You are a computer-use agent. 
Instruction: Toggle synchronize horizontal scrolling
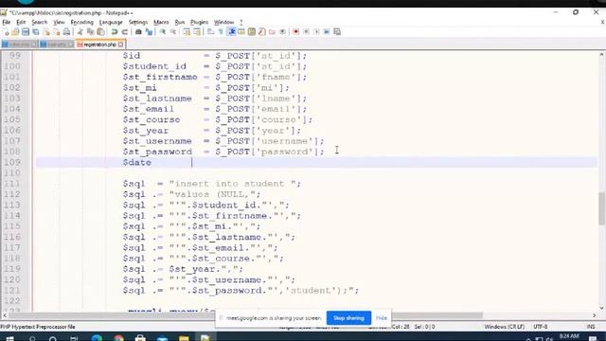coord(197,31)
